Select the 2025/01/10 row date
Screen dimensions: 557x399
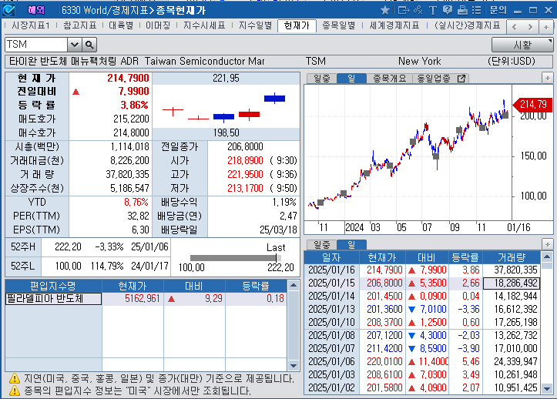pyautogui.click(x=331, y=322)
